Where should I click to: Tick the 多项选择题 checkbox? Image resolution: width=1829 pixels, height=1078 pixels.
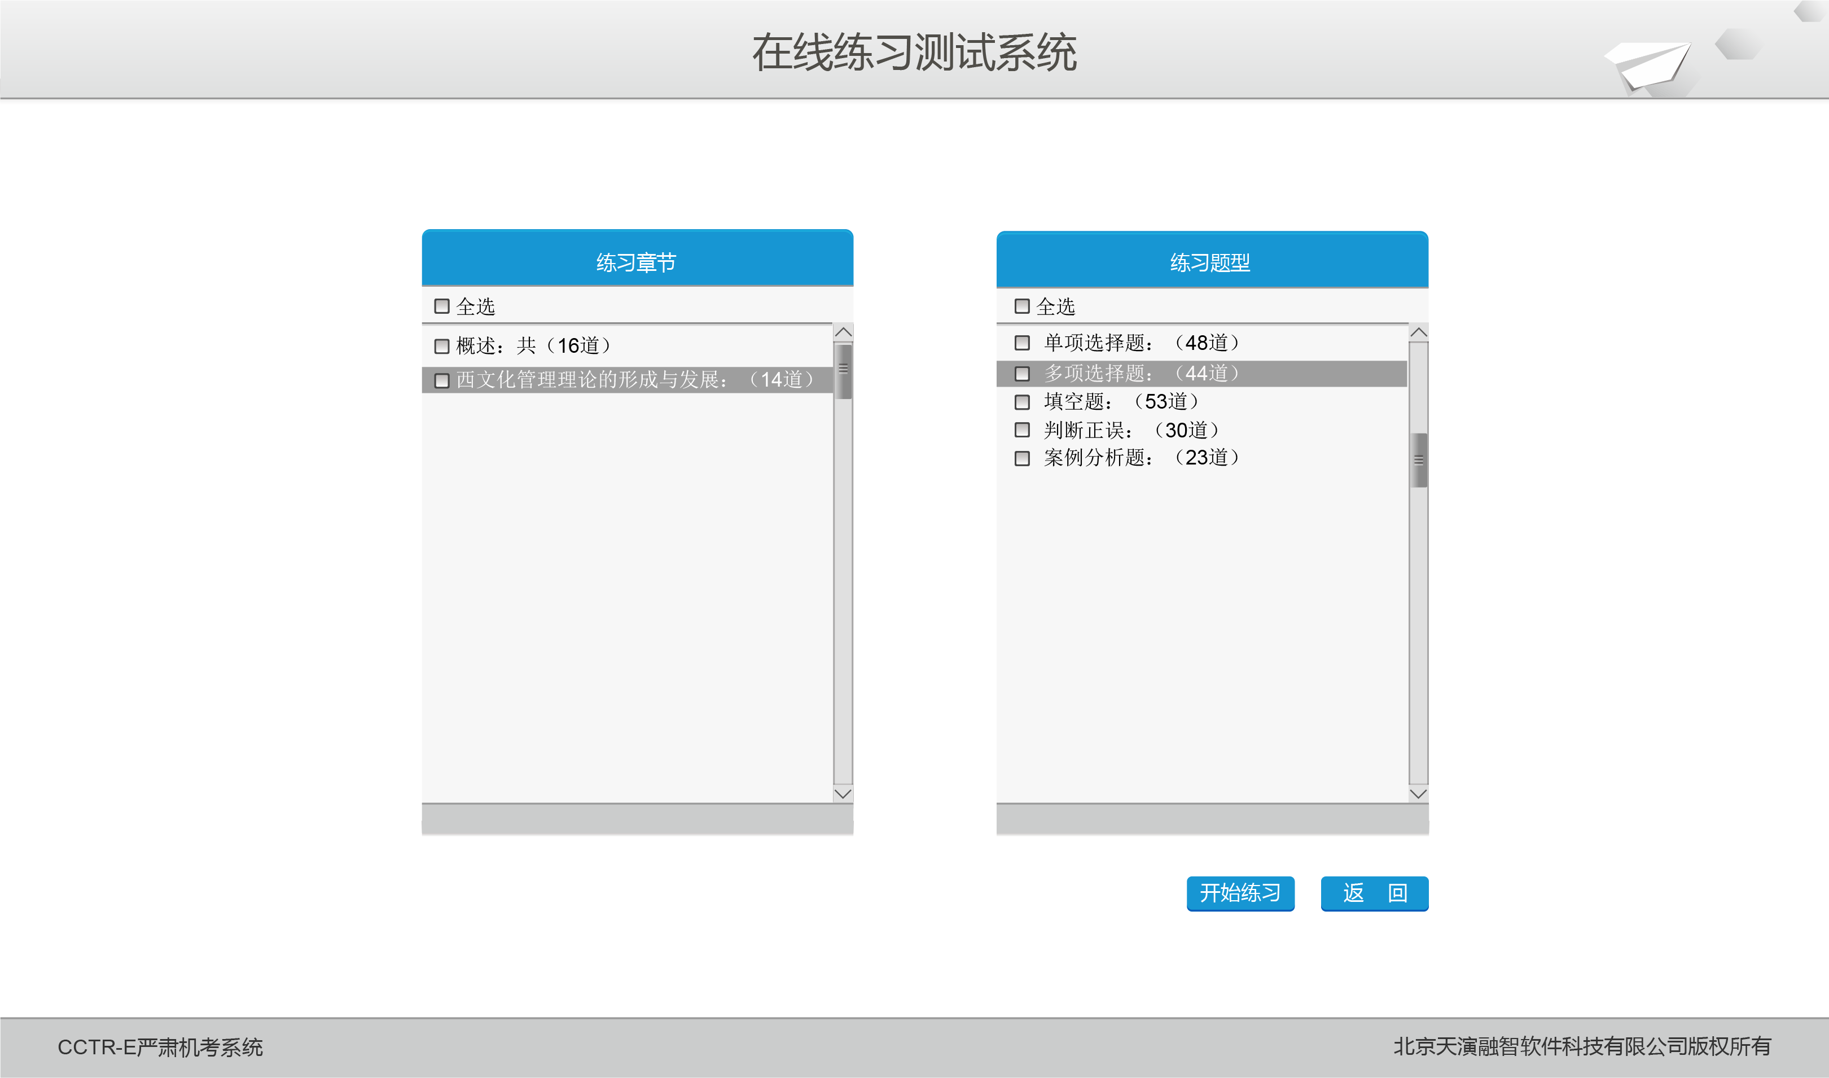pos(1022,374)
